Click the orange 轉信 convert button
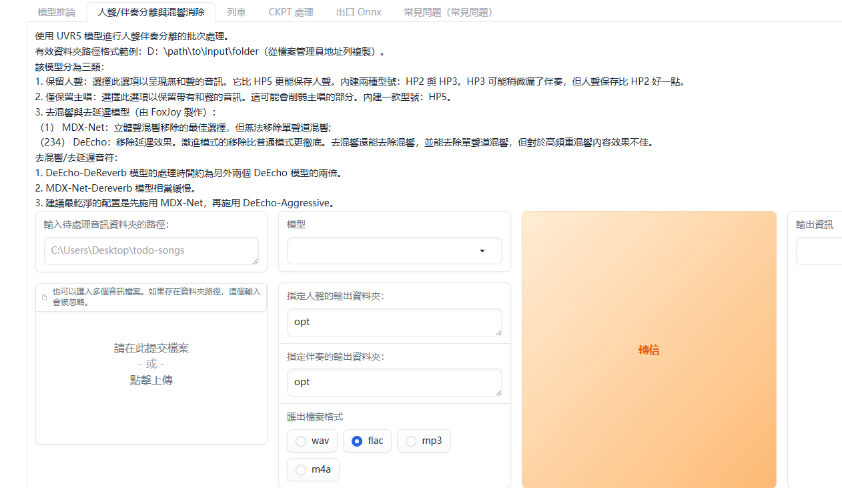 649,350
